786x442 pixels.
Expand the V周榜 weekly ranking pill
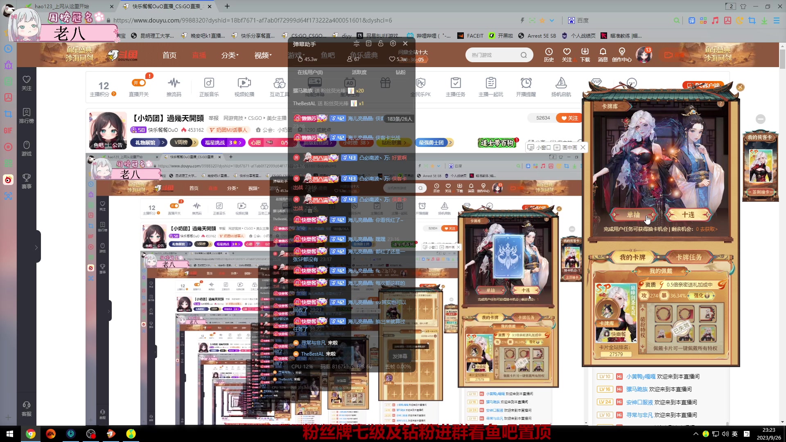coord(184,142)
